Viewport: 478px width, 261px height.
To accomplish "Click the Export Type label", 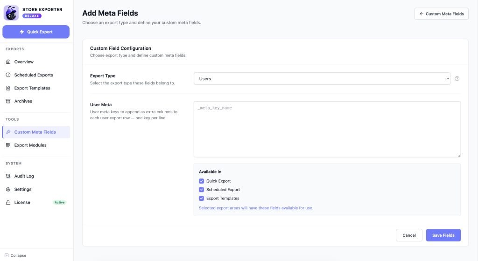I will (x=103, y=76).
